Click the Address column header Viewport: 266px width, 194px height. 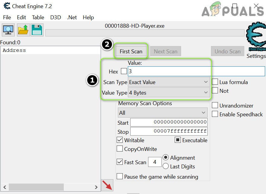(x=51, y=50)
